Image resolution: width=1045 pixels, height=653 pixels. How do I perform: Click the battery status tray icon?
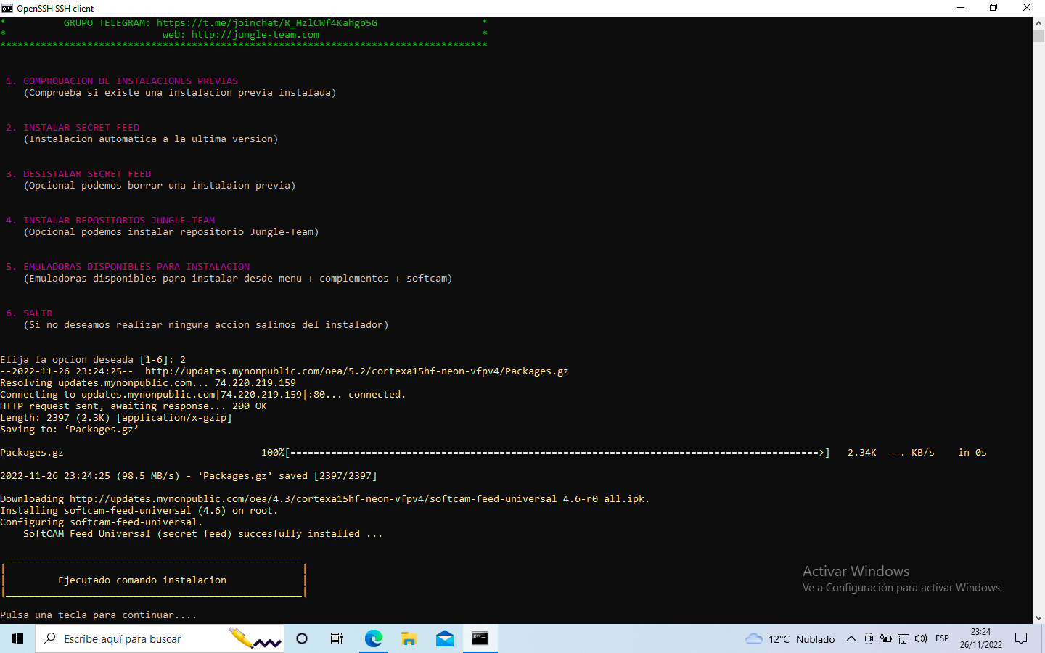886,638
